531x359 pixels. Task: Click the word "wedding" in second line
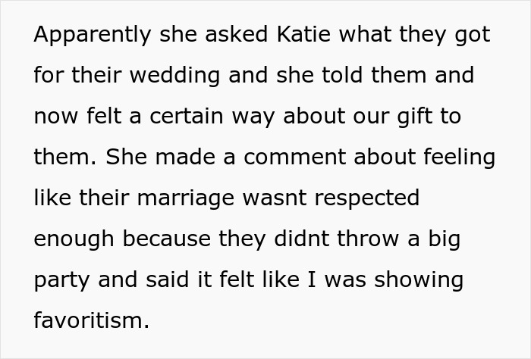coord(184,76)
